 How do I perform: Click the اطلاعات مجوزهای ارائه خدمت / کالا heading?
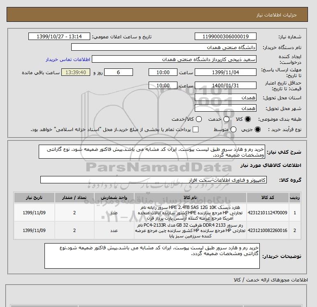[x=271, y=280]
